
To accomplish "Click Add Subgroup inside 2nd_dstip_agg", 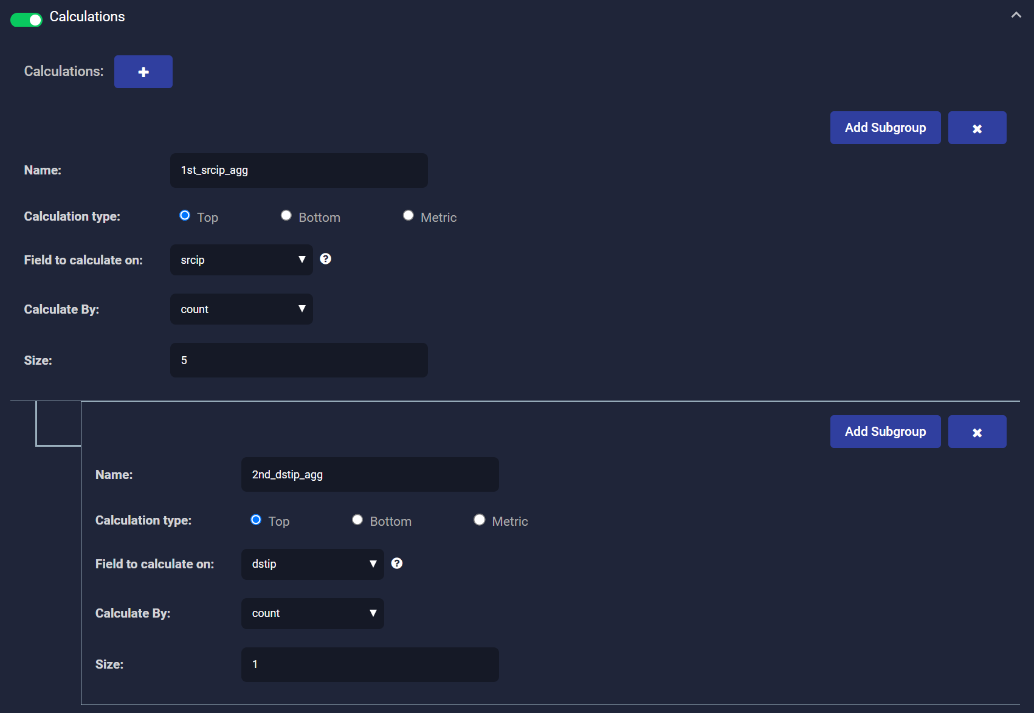I will point(884,432).
